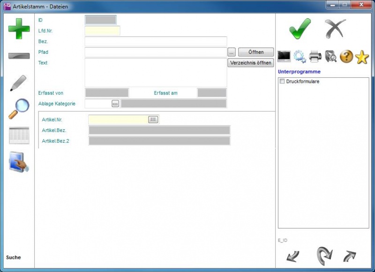Click the gray minus delete record icon
Viewport: 375px width, 272px height.
[x=19, y=56]
